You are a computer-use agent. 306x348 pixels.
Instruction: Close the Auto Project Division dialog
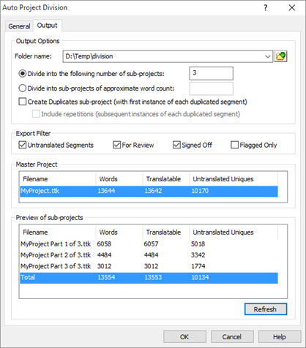point(292,8)
